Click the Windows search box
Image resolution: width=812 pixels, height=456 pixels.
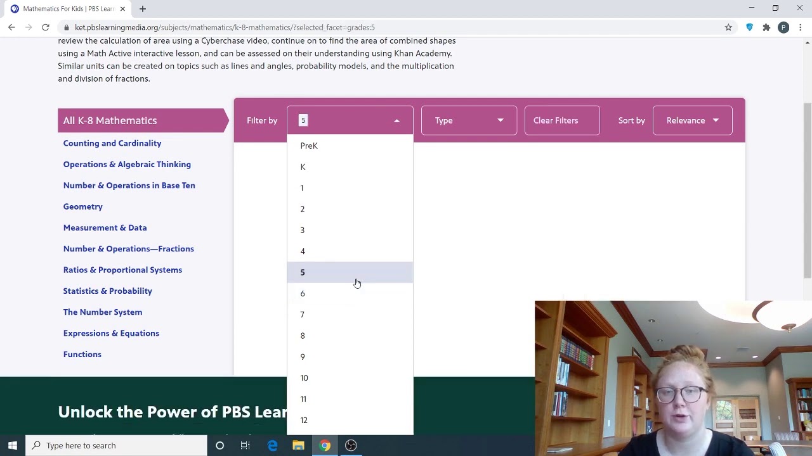117,445
